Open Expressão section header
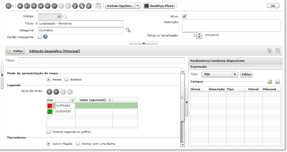287x152 pixels. [235, 67]
